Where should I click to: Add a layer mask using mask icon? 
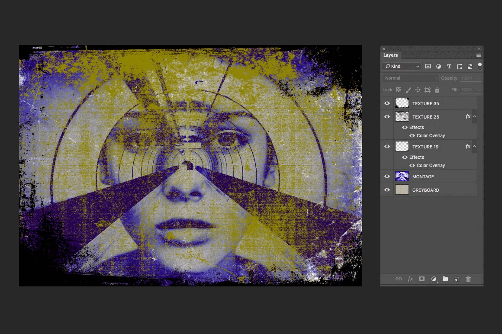pos(422,279)
